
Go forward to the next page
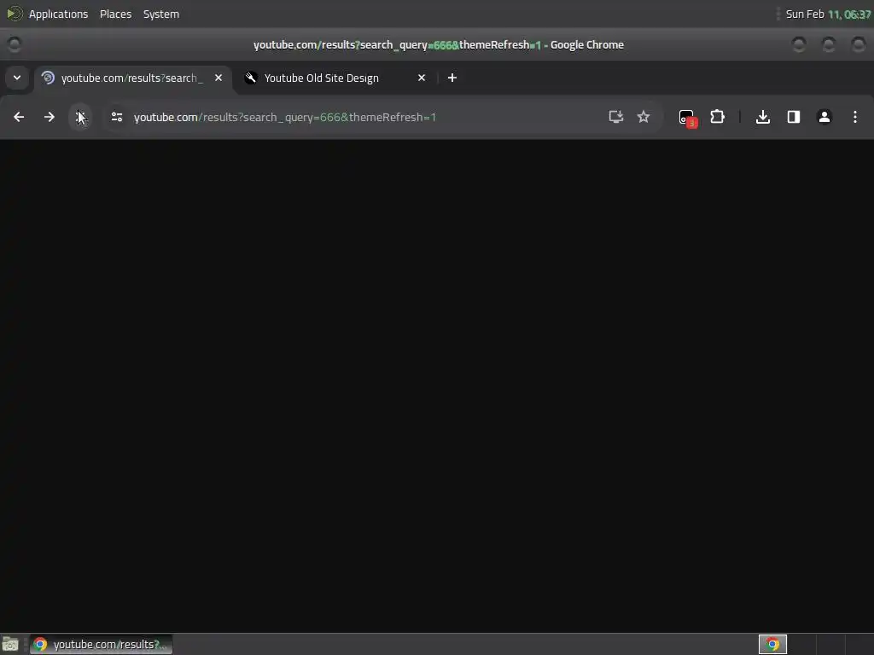pyautogui.click(x=50, y=117)
